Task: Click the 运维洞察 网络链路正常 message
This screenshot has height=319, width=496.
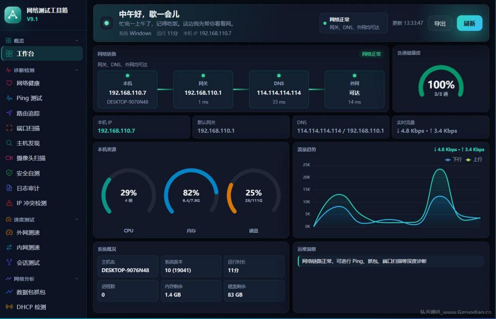Action: [391, 261]
